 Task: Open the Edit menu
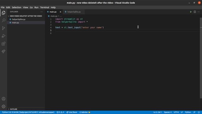coord(8,7)
